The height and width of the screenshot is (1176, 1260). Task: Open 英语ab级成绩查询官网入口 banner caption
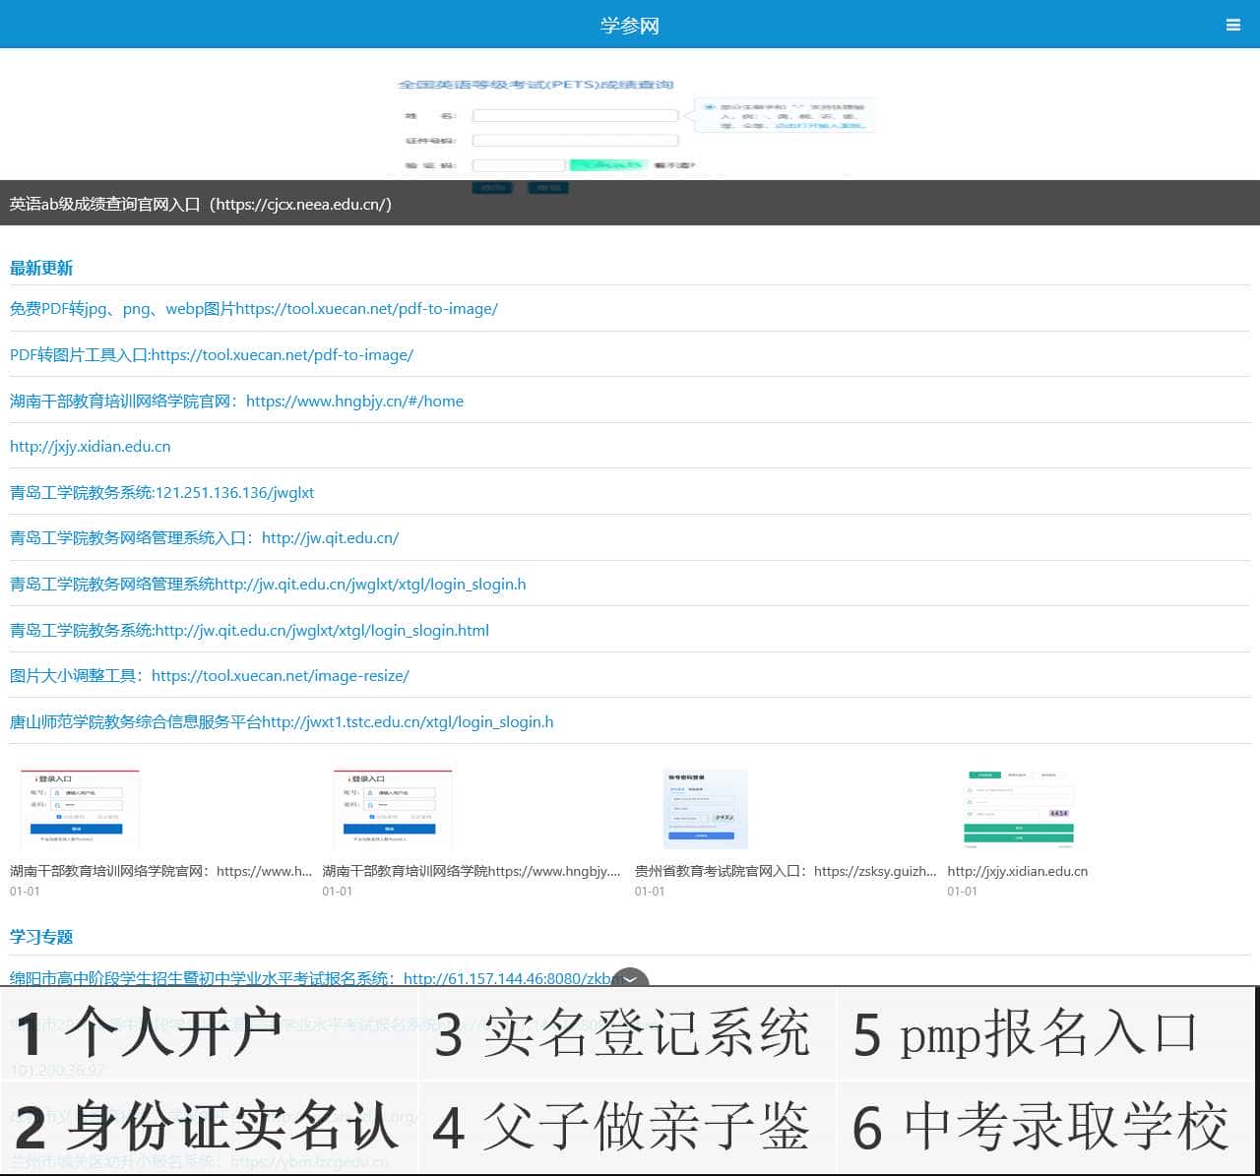point(201,204)
